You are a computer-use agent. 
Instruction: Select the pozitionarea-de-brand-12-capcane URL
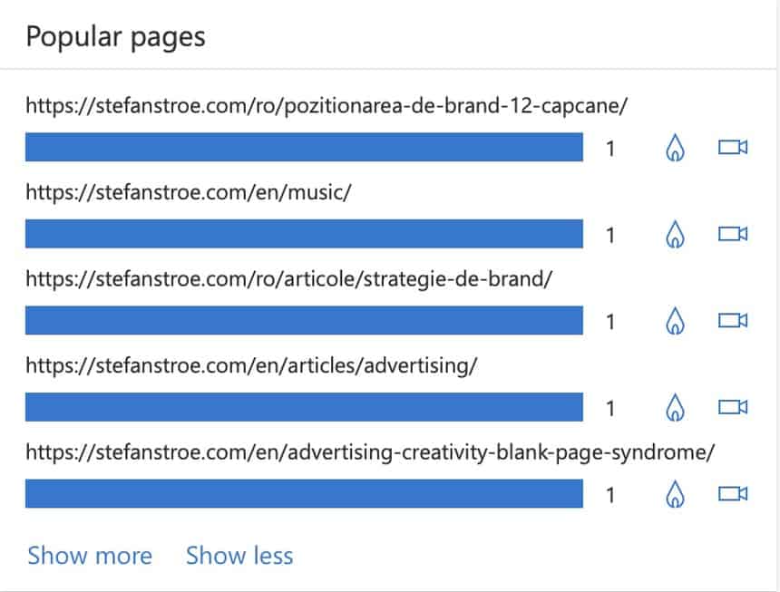tap(327, 106)
